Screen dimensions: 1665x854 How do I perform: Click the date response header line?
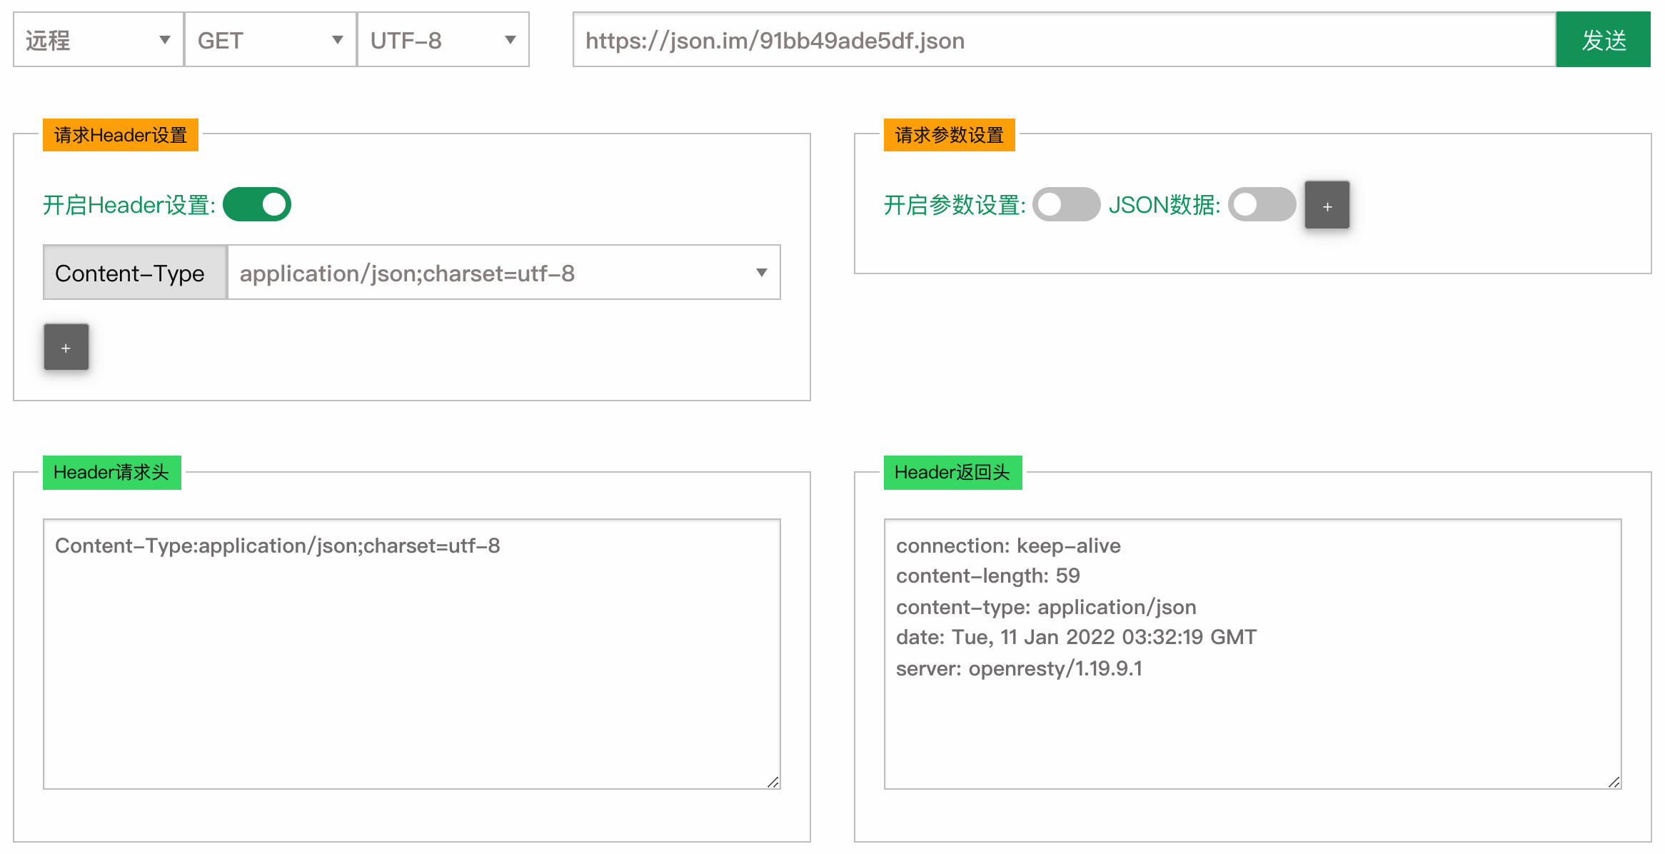tap(1076, 638)
